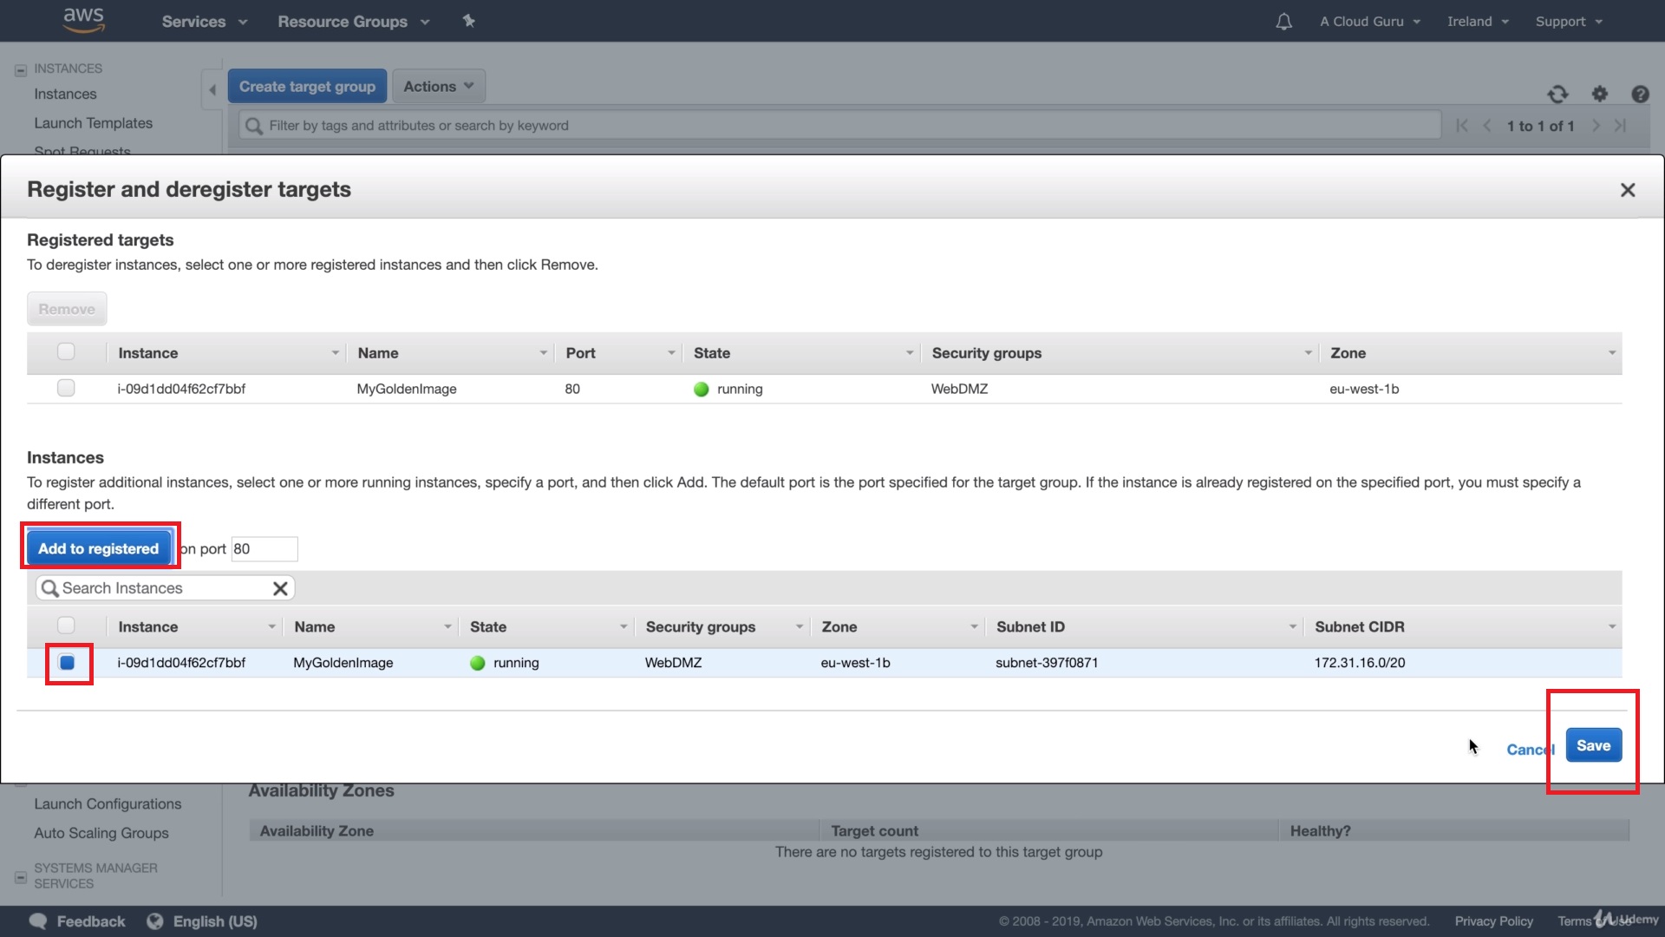Open the Actions dropdown

point(438,86)
